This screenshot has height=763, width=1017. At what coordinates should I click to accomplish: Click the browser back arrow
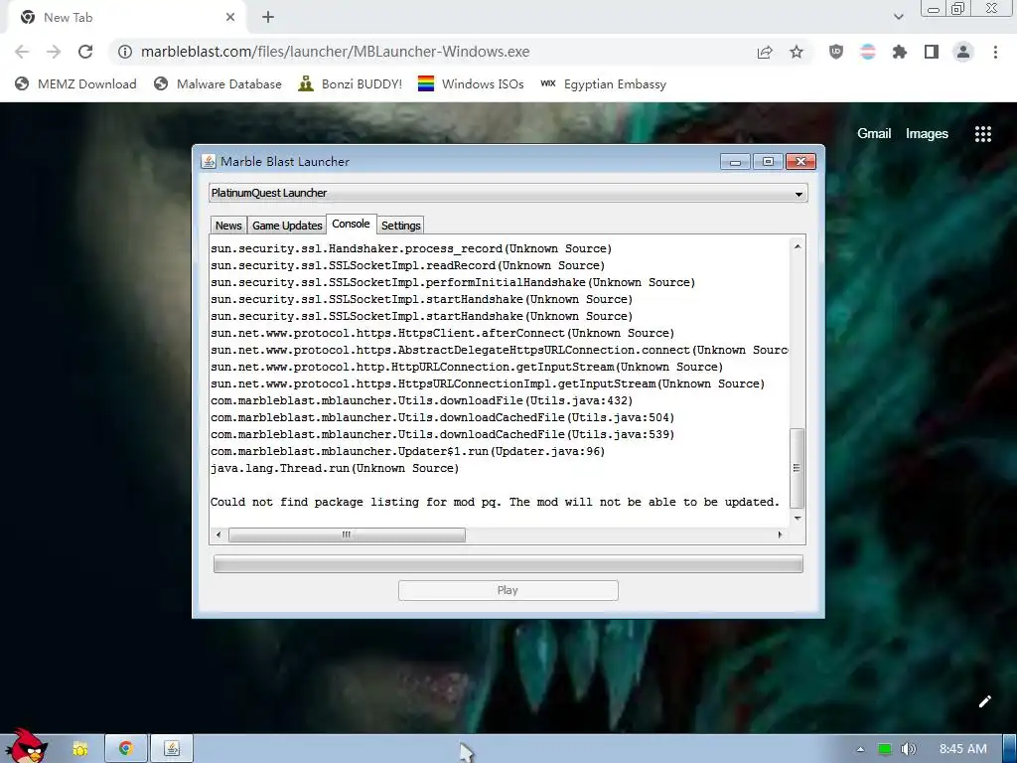point(22,52)
